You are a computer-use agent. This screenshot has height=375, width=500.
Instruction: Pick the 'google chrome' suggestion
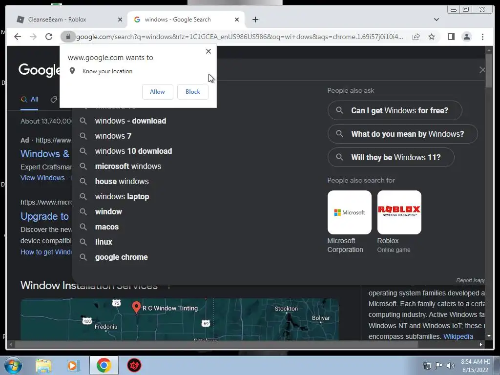(x=121, y=257)
